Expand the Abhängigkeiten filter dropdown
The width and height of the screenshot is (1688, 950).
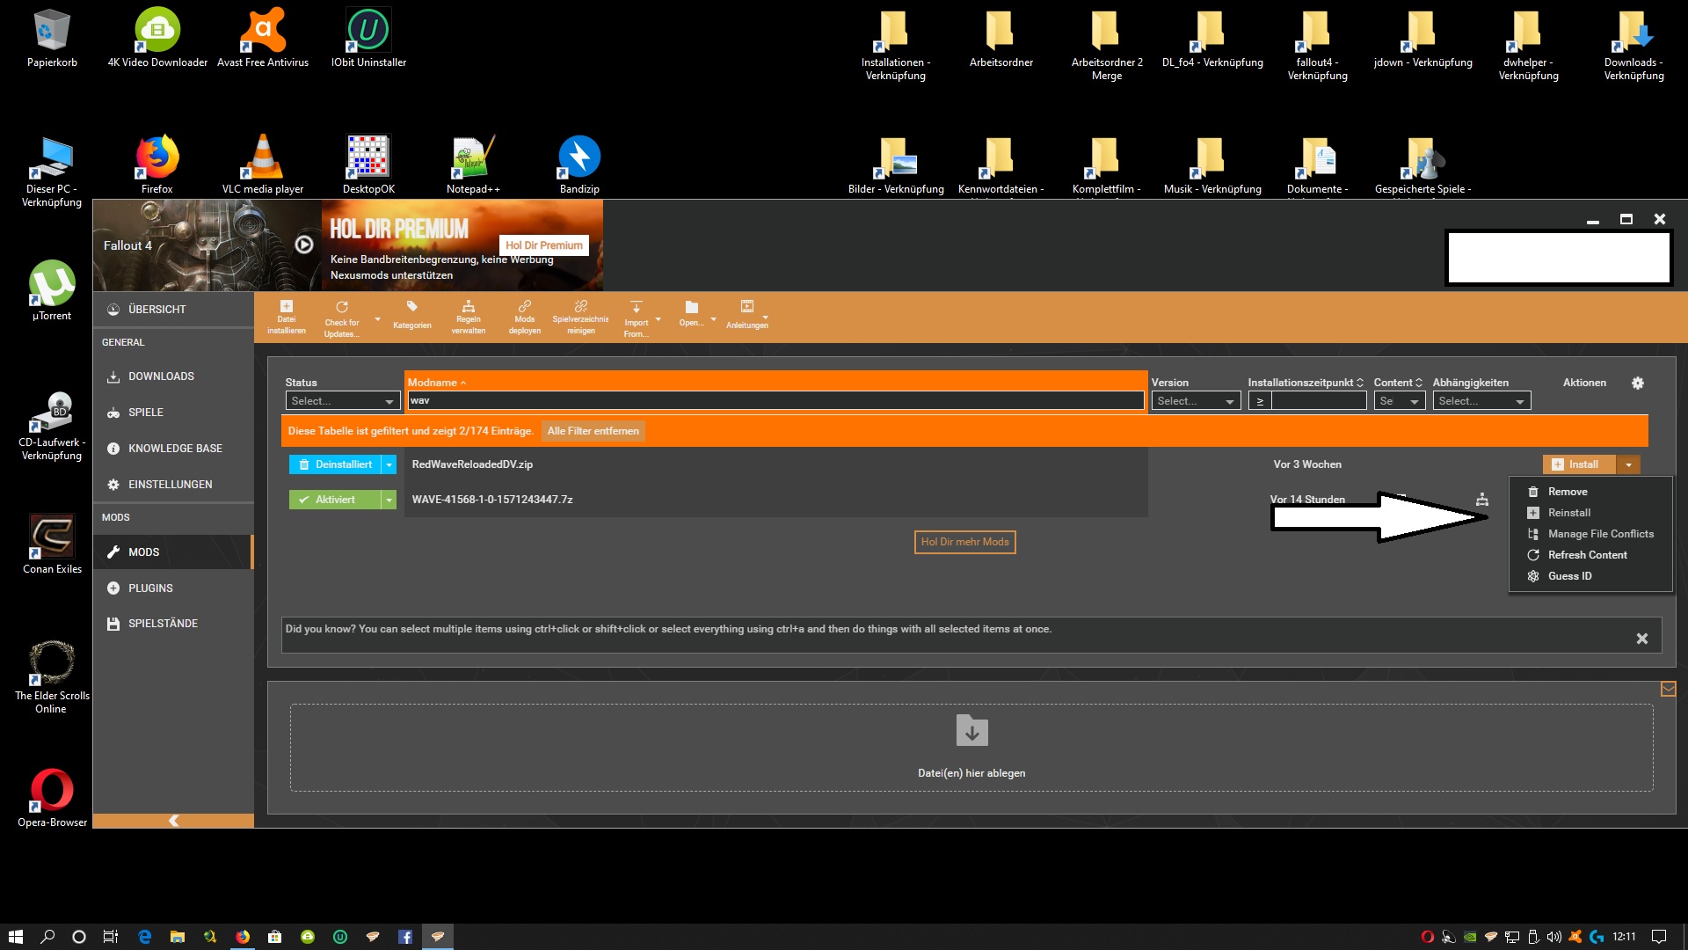(x=1481, y=401)
